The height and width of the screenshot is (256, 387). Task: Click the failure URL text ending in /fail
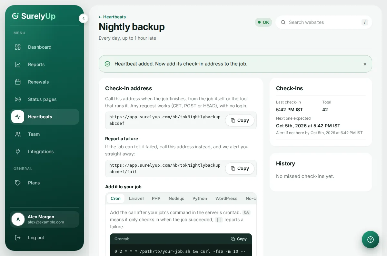coord(165,168)
